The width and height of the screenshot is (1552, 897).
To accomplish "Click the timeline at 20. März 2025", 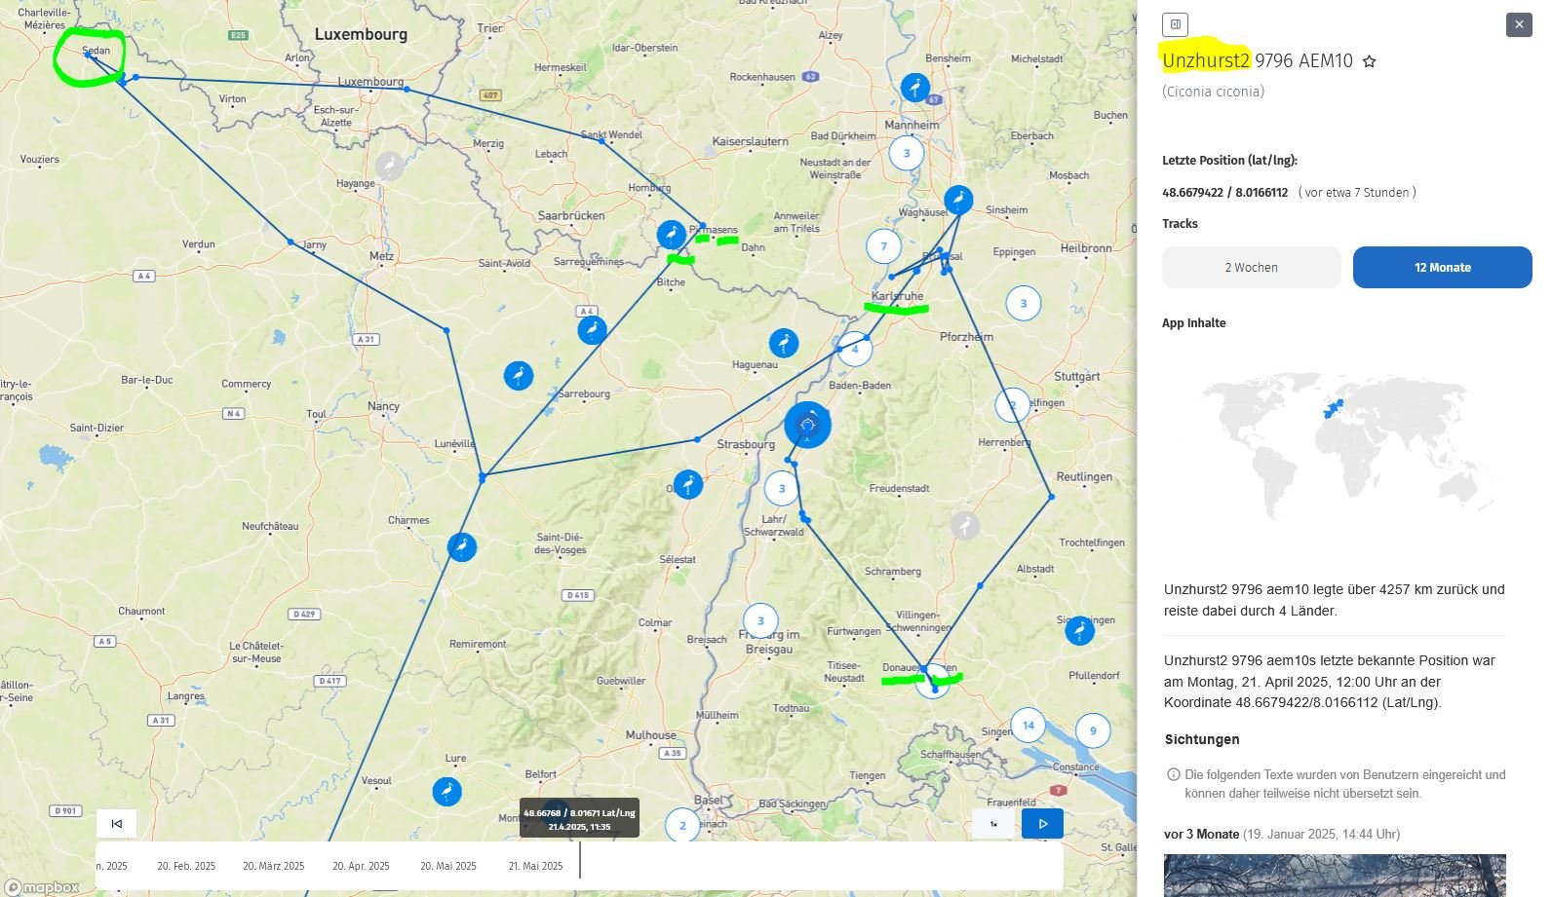I will [273, 866].
